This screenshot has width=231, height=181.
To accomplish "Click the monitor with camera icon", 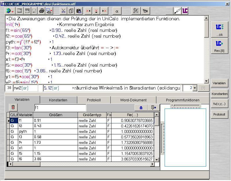I will pyautogui.click(x=49, y=11).
